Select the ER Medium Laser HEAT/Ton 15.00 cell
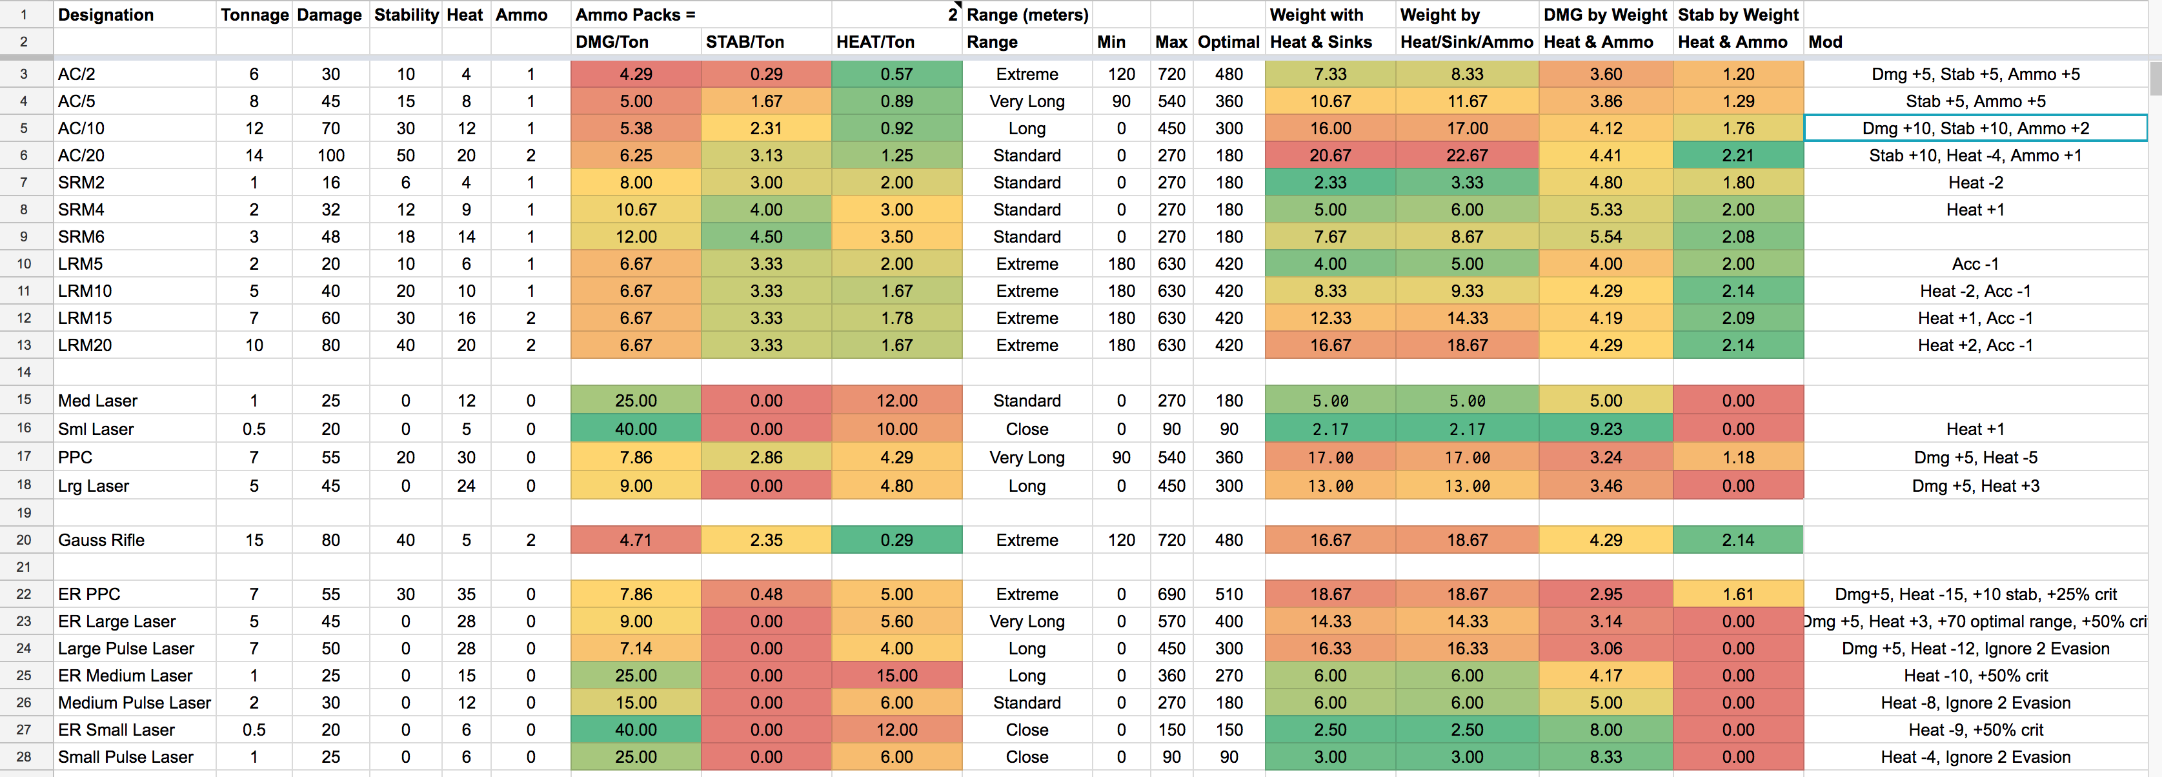The width and height of the screenshot is (2162, 777). pos(896,676)
